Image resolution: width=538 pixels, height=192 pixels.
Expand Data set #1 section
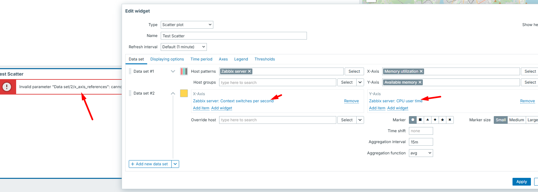click(173, 71)
